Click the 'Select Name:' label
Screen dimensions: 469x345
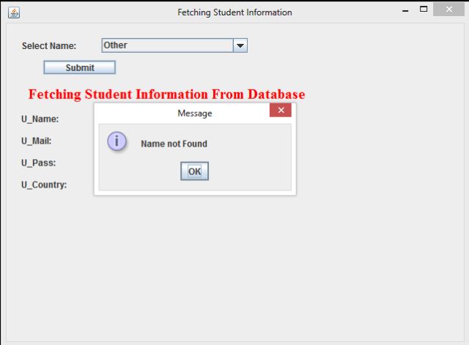(x=49, y=45)
